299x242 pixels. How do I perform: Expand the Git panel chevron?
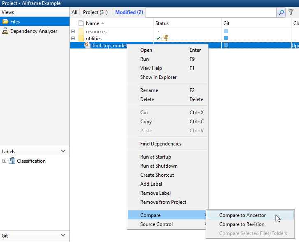click(x=63, y=235)
